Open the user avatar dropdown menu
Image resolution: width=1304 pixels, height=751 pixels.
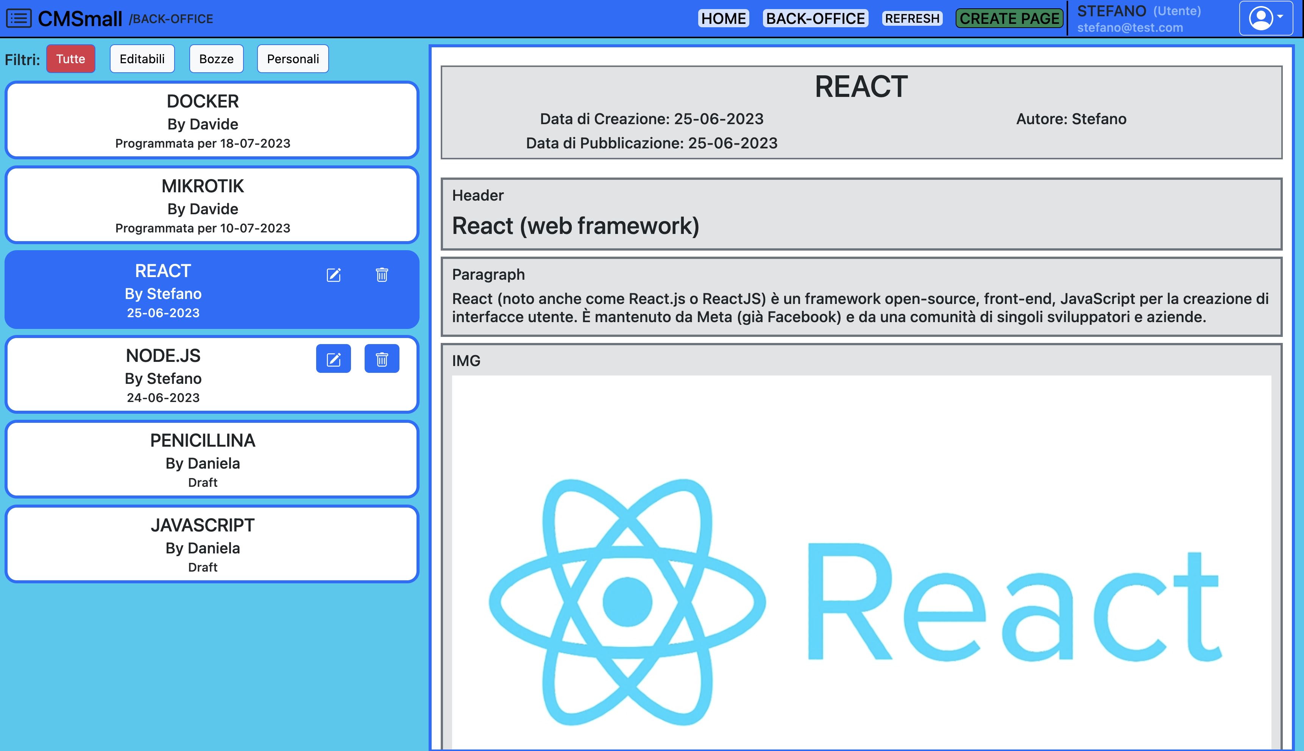point(1266,18)
